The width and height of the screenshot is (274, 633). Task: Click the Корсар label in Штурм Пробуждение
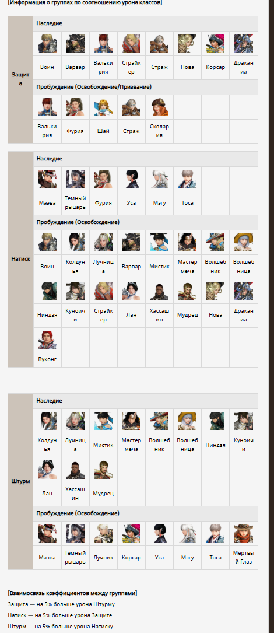(132, 558)
